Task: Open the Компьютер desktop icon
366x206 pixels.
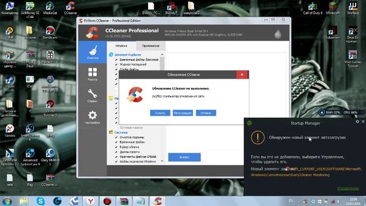Action: pos(10,8)
